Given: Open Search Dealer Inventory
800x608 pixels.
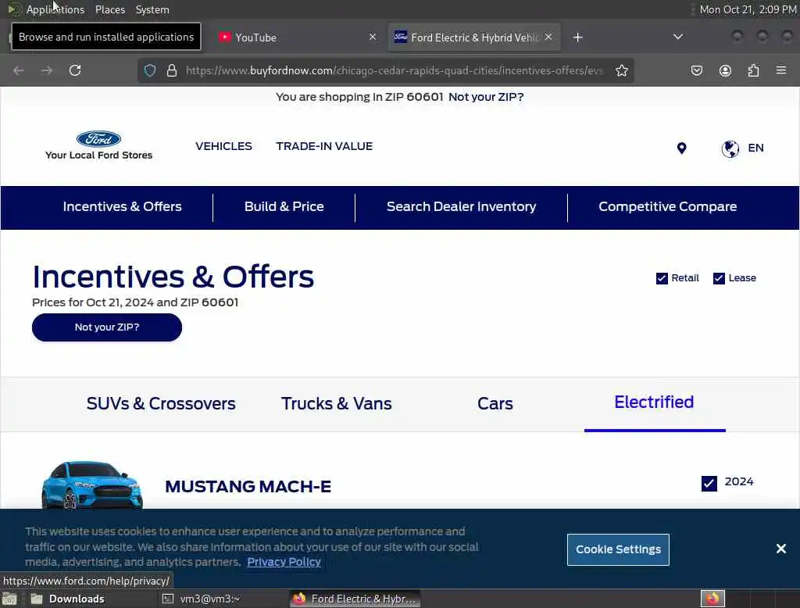Looking at the screenshot, I should tap(461, 207).
